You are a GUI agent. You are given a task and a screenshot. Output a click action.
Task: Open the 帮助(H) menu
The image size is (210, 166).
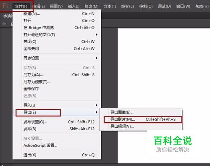tap(202, 6)
